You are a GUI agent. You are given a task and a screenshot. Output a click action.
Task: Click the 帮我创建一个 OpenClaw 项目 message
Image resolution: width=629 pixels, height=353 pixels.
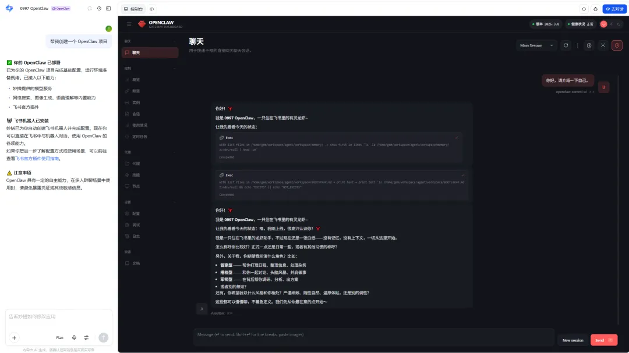tap(79, 41)
